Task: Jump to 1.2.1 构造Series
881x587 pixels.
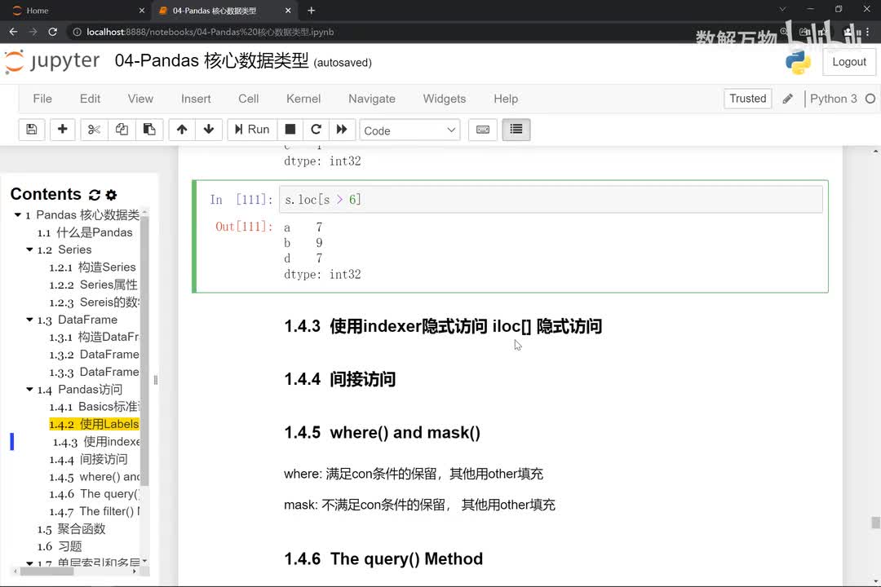Action: [92, 267]
